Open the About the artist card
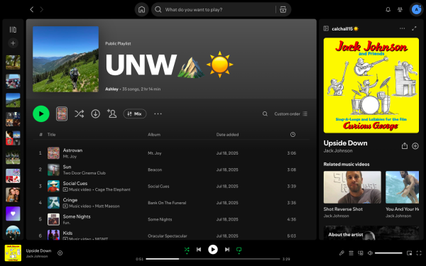Image resolution: width=426 pixels, height=266 pixels. coord(371,233)
